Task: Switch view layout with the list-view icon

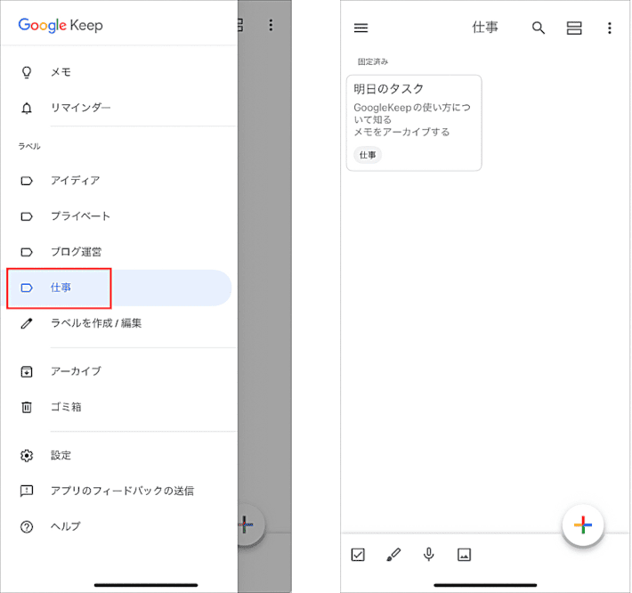Action: coord(574,28)
